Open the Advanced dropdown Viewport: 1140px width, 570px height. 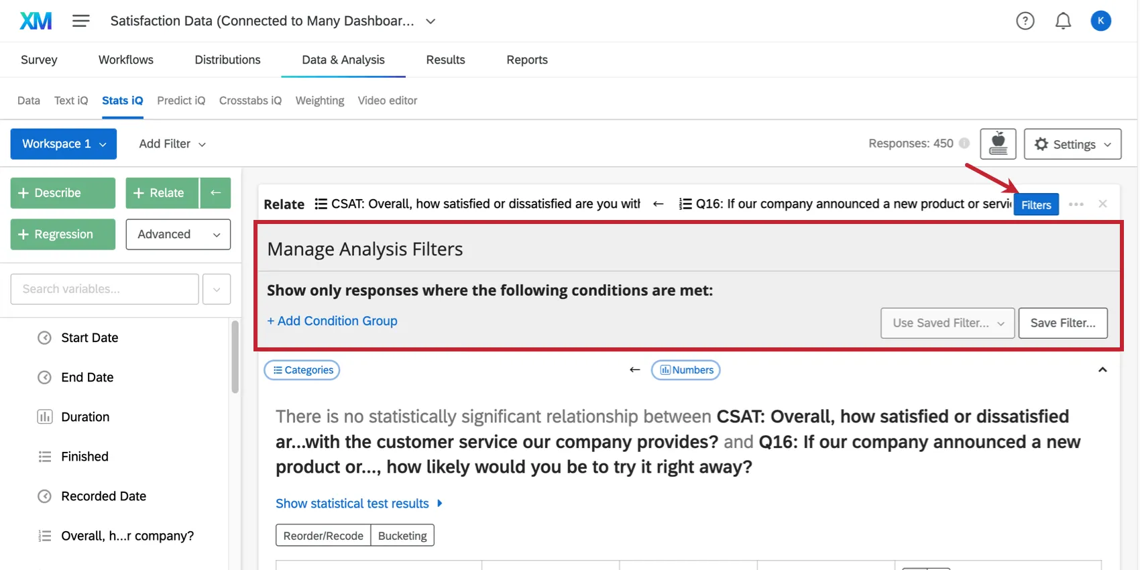(178, 234)
